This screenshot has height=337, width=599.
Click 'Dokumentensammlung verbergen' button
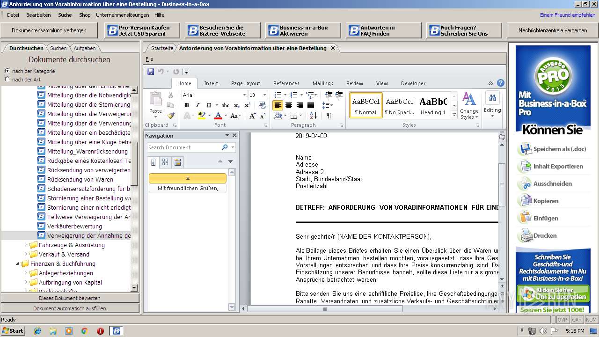pyautogui.click(x=49, y=30)
